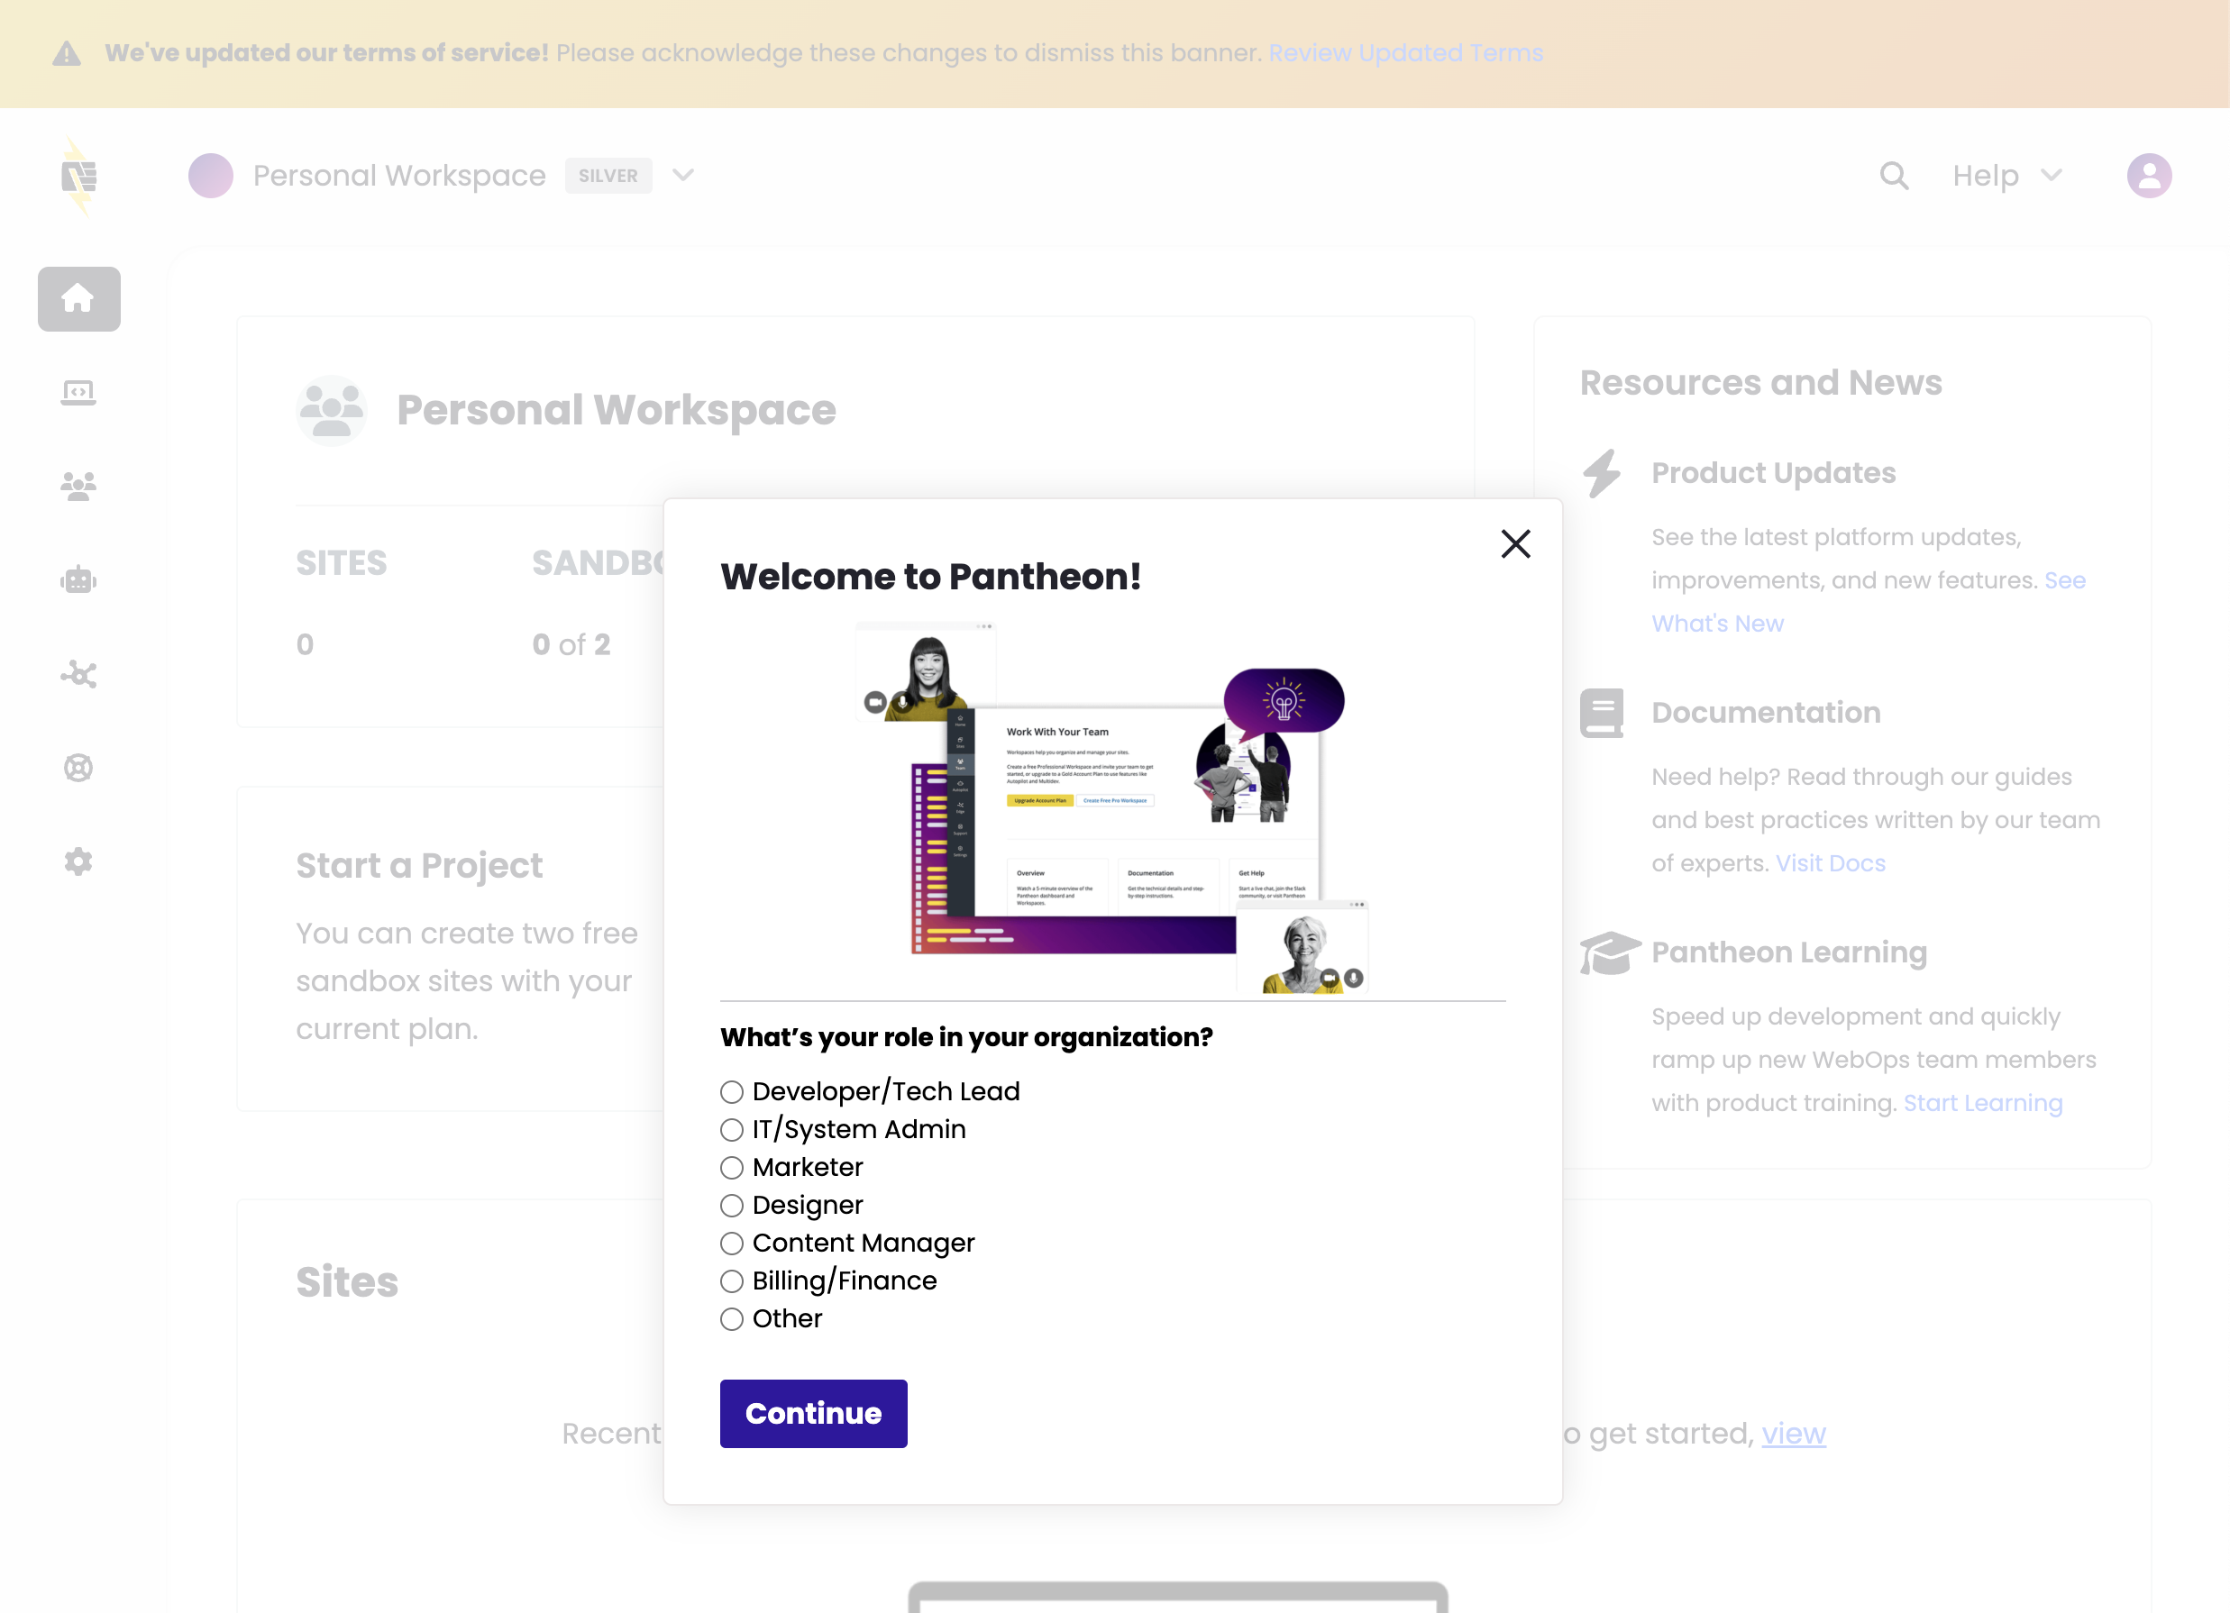This screenshot has height=1613, width=2230.
Task: Click the Resources and News heading
Action: point(1761,383)
